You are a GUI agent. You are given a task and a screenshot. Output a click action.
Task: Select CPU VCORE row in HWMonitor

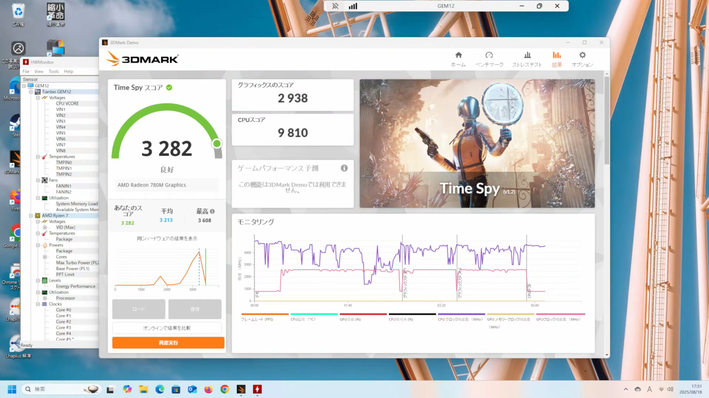coord(68,103)
